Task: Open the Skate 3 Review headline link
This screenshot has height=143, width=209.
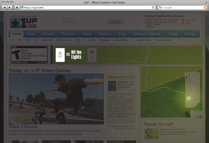Action: point(23,127)
